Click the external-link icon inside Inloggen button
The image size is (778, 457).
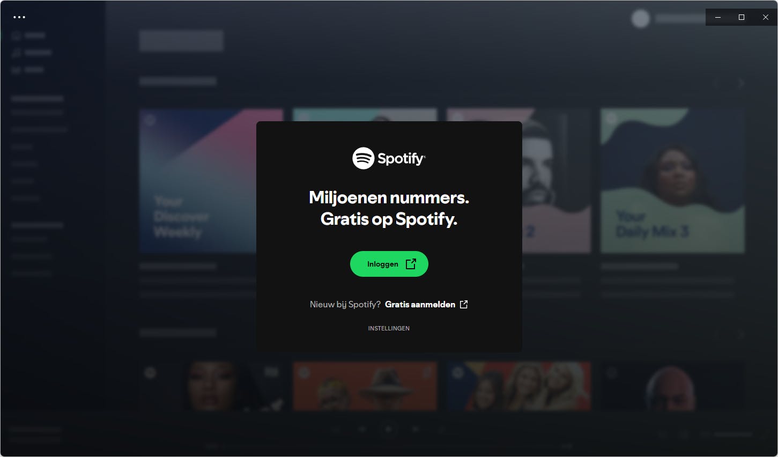[411, 264]
